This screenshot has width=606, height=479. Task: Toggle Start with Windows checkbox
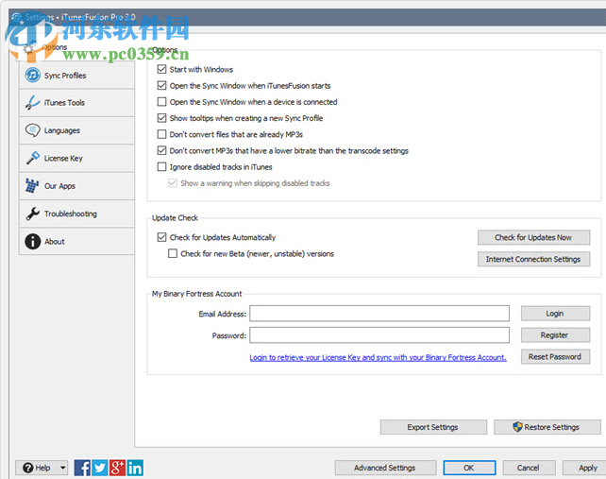162,69
